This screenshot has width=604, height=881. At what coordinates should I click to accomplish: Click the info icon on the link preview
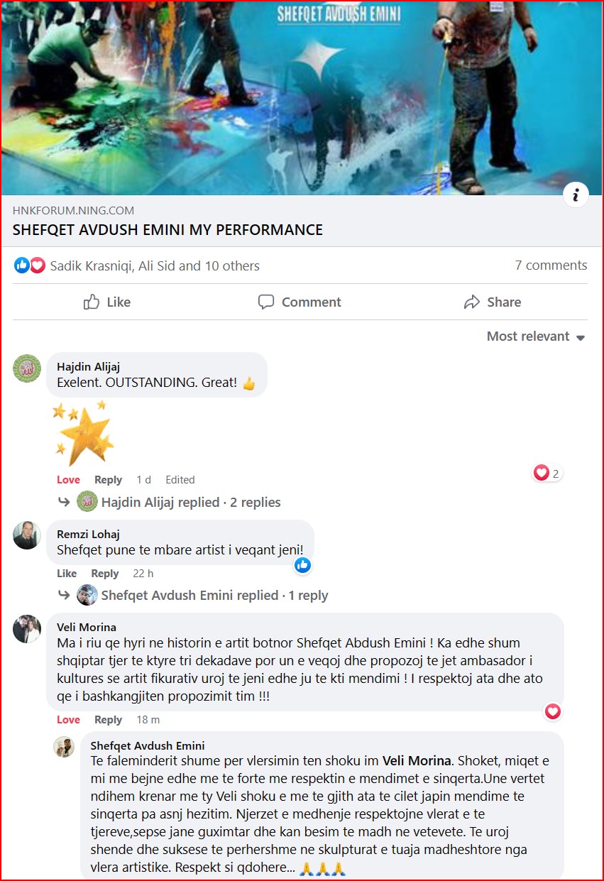[576, 195]
